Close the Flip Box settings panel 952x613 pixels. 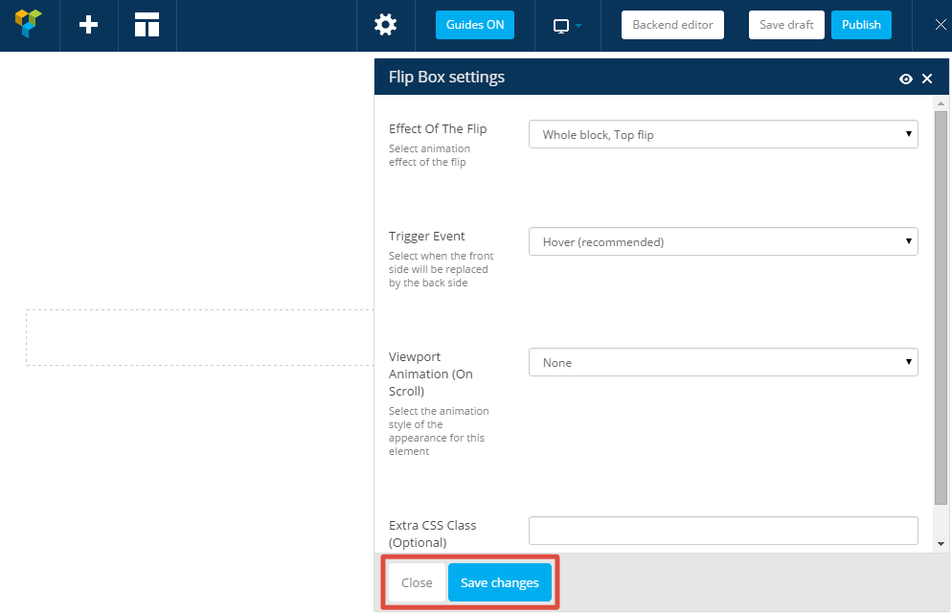(x=927, y=79)
